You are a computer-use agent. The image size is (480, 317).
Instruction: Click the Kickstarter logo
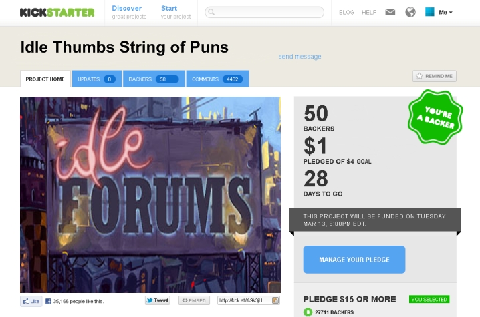[x=57, y=12]
